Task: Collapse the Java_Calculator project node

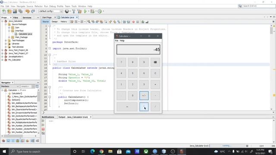Action: (3, 21)
